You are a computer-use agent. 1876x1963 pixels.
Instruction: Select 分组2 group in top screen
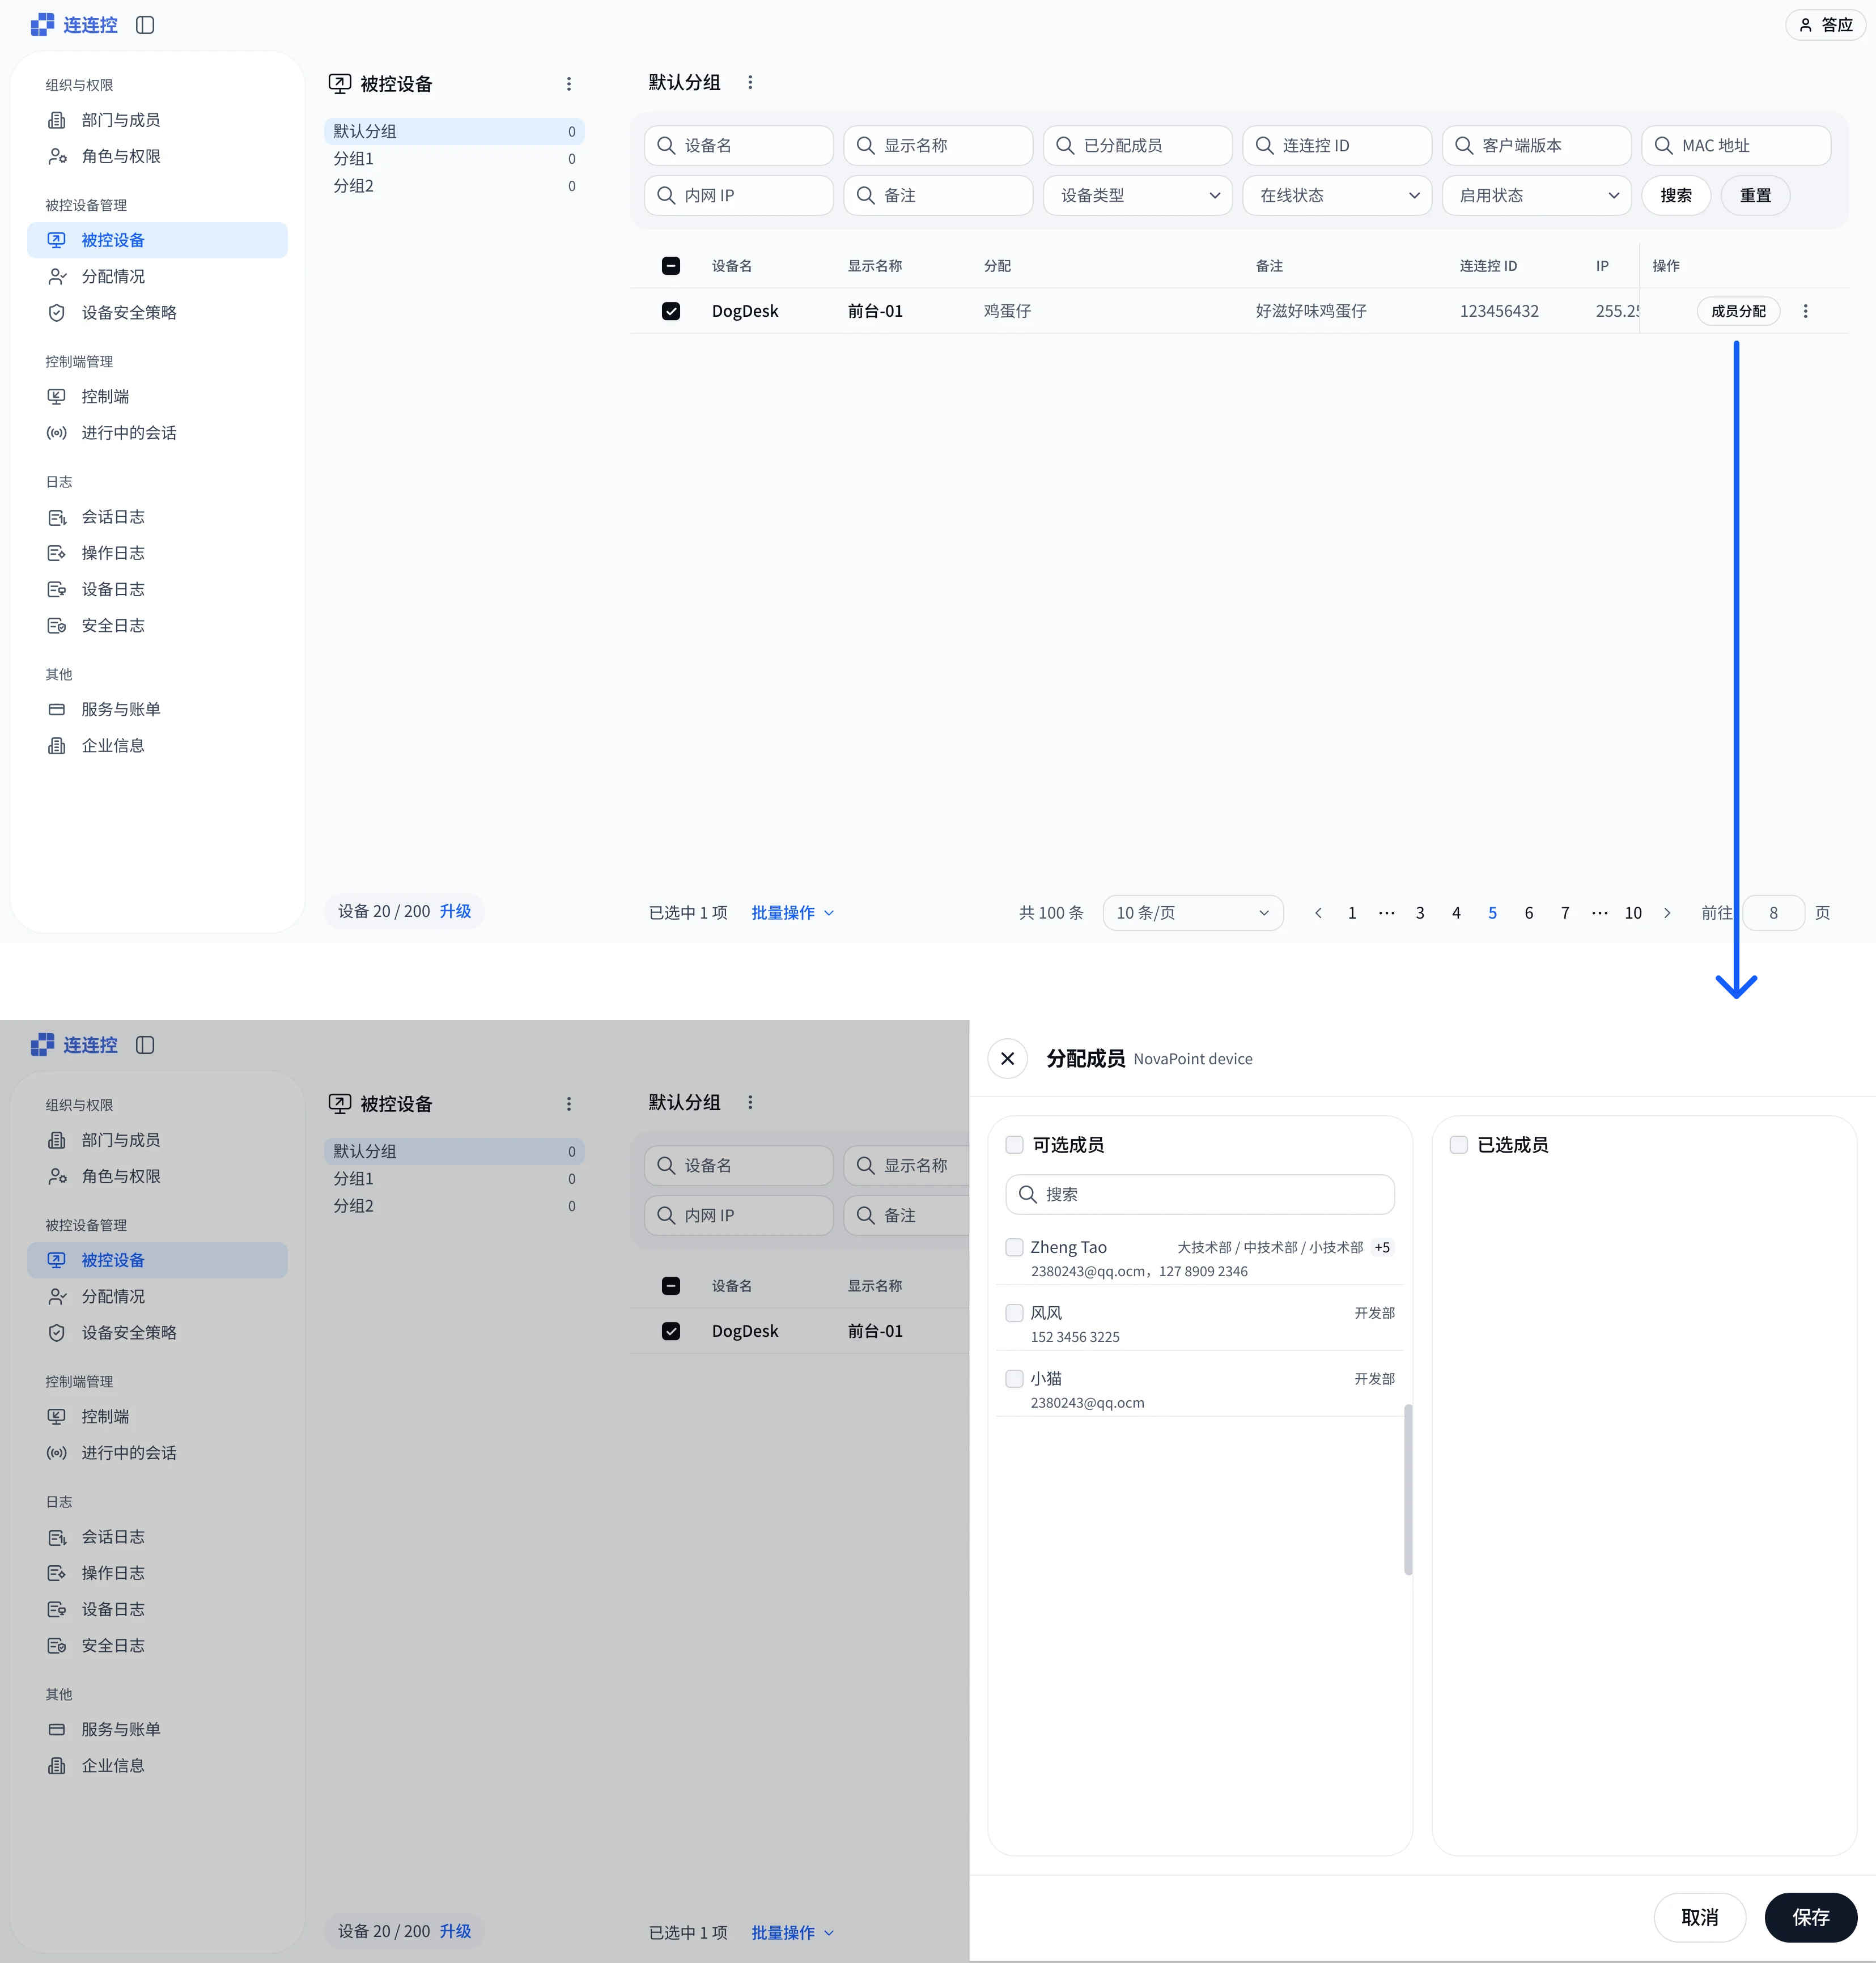pyautogui.click(x=454, y=186)
